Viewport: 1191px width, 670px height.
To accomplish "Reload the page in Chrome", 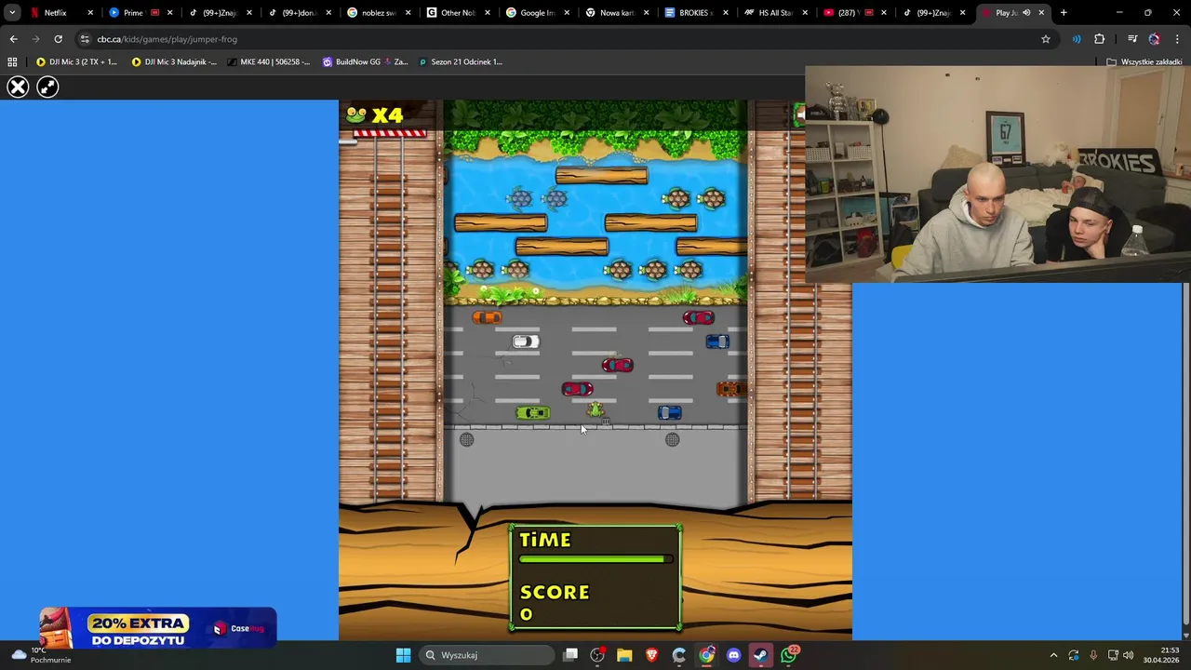I will (58, 39).
